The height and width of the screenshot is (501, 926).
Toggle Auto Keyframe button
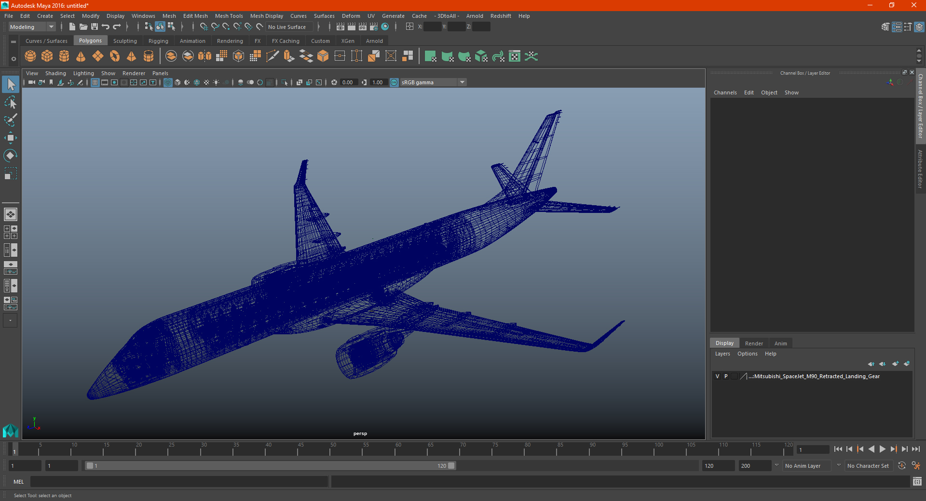point(902,466)
